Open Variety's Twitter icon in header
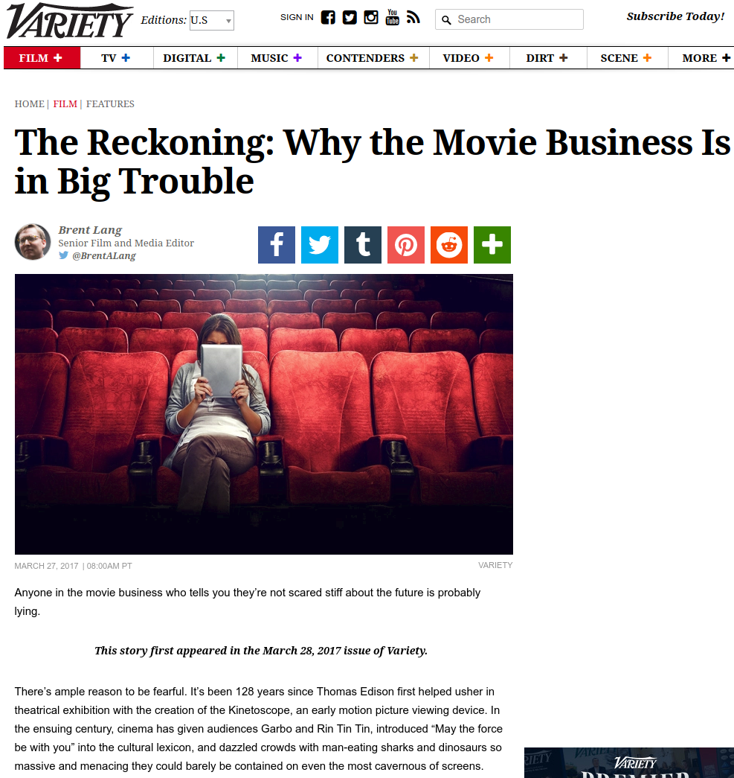This screenshot has width=734, height=778. 350,17
